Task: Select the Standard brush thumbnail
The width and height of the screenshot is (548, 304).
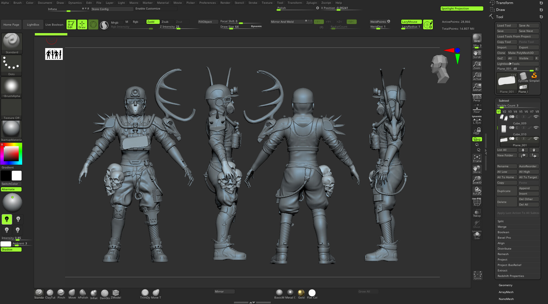Action: coord(11,42)
